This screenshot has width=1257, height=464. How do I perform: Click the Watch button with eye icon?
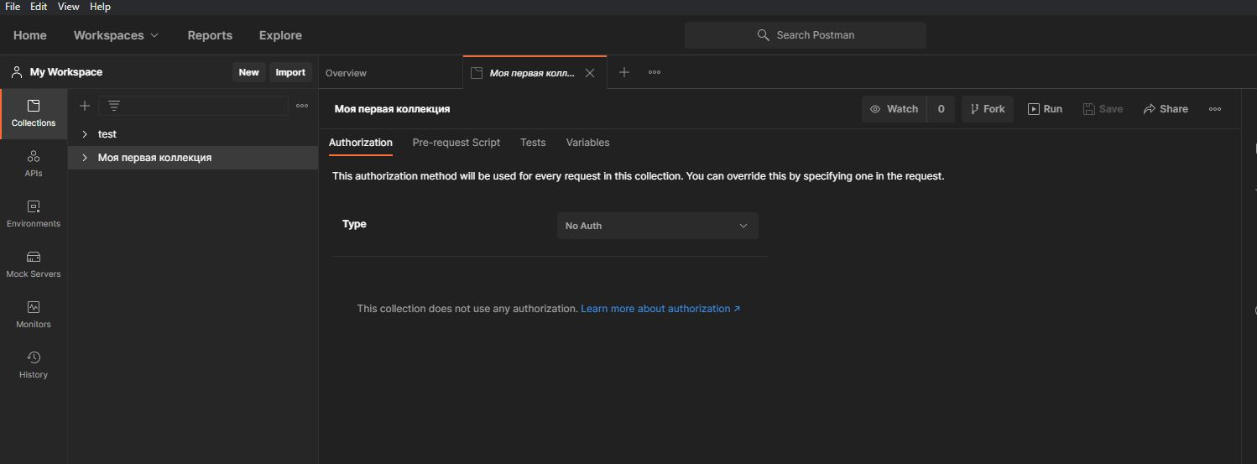point(894,109)
